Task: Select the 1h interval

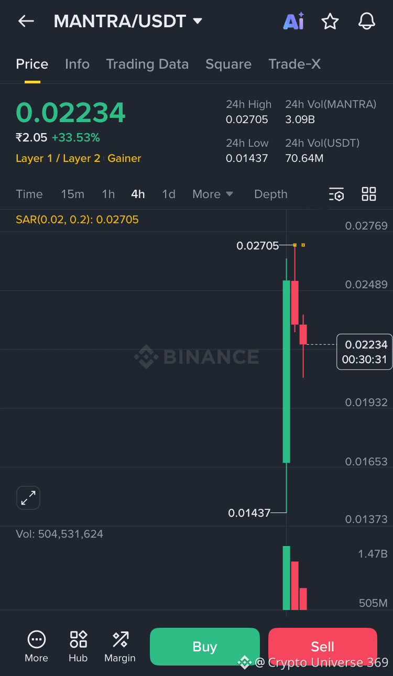Action: (108, 194)
